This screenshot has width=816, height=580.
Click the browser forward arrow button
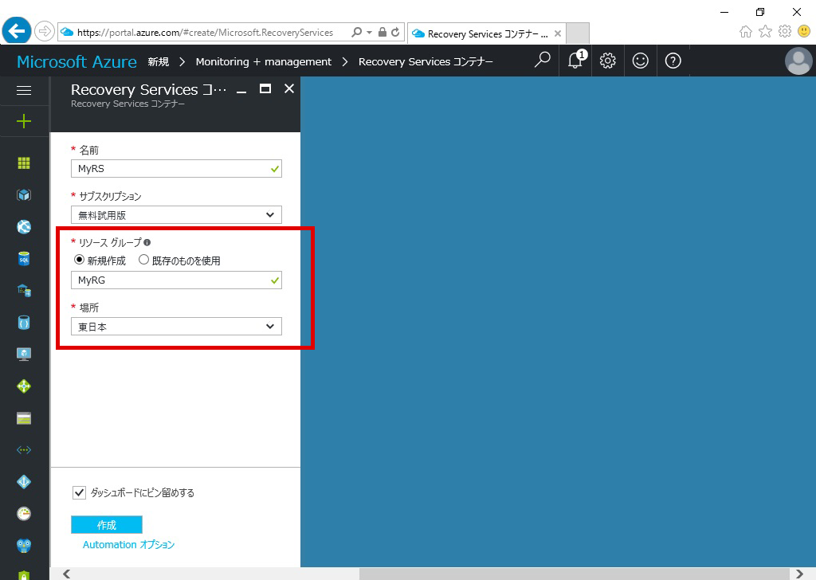pos(45,31)
